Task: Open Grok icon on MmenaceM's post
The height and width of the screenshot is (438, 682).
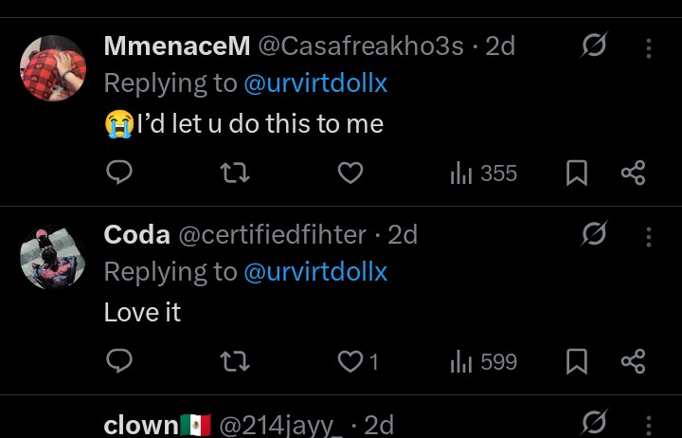Action: pos(594,46)
